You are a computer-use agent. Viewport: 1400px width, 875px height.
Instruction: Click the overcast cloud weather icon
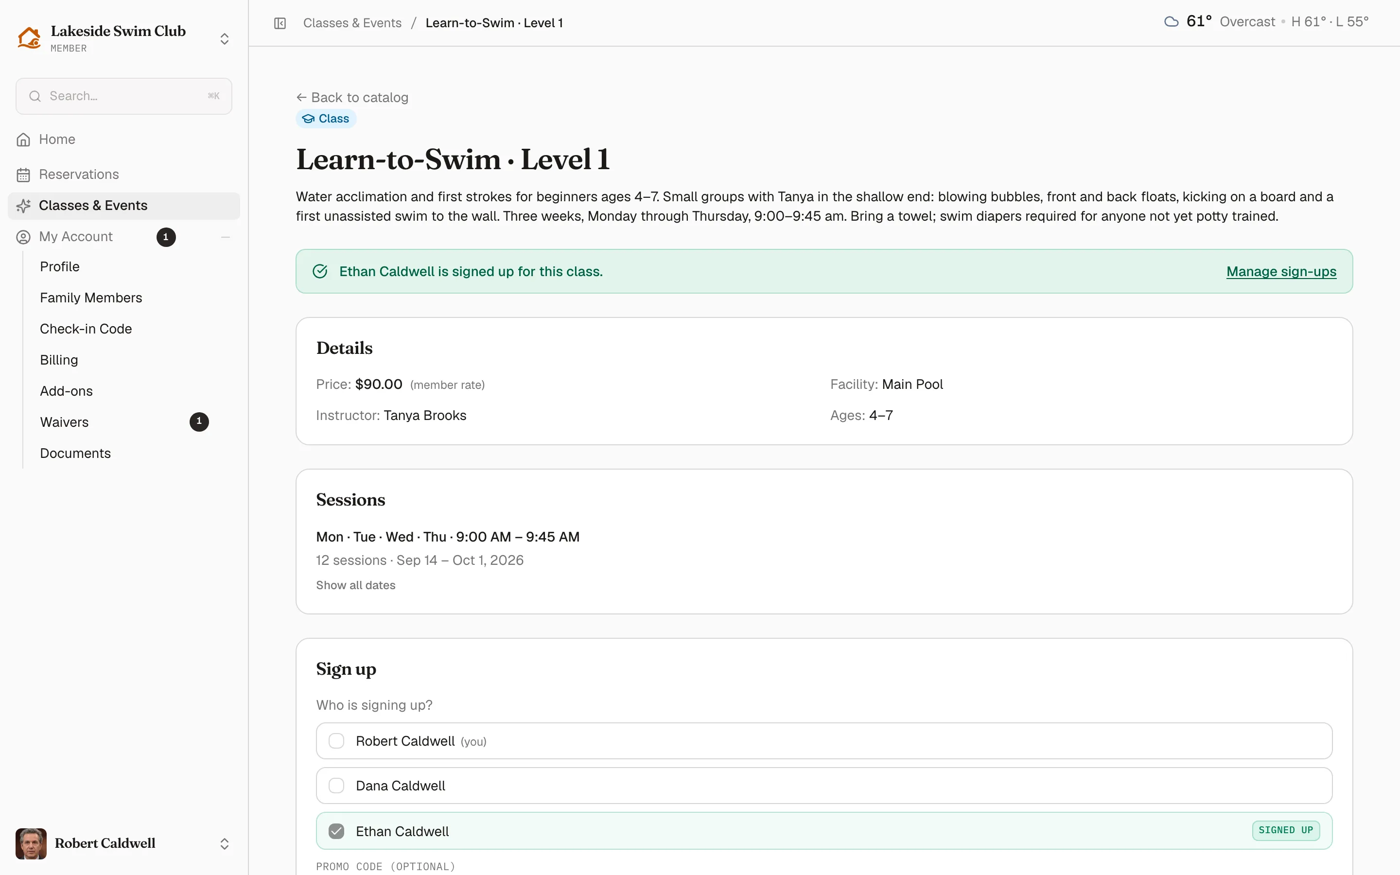tap(1172, 22)
